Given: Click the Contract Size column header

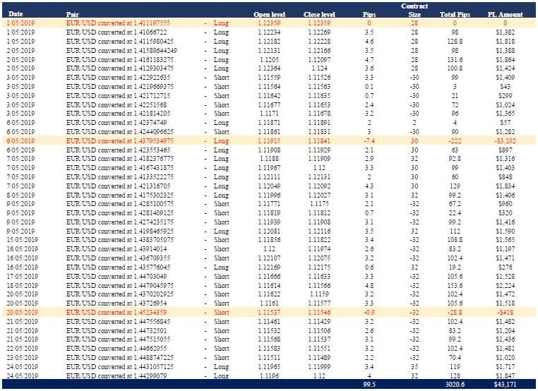Looking at the screenshot, I should (414, 11).
